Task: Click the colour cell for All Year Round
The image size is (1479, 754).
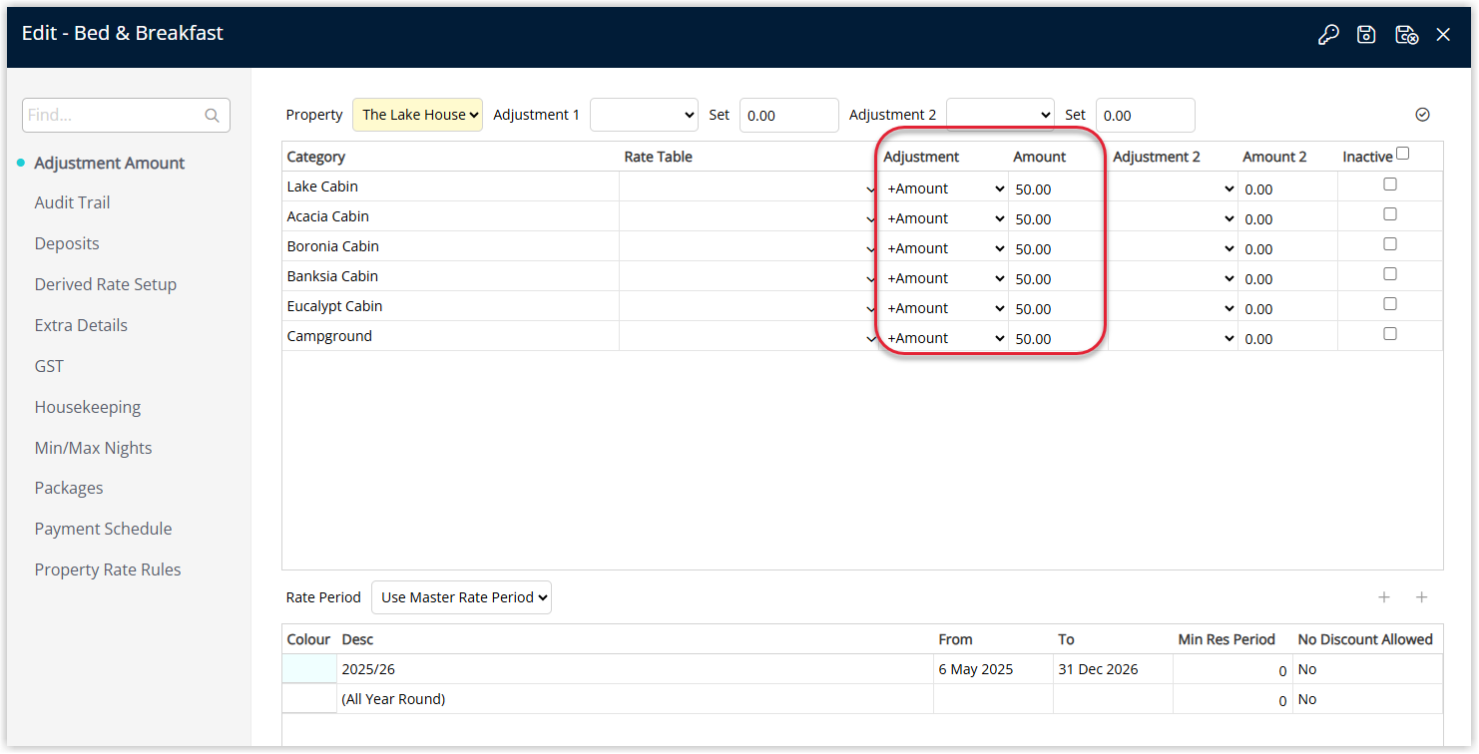Action: 309,699
